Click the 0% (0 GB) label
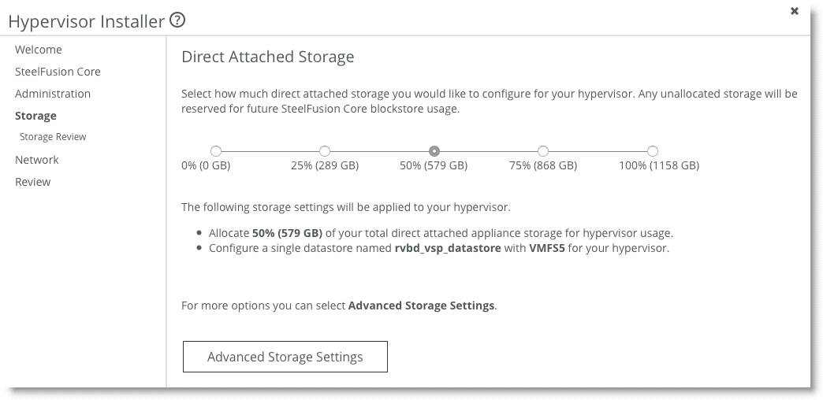The image size is (823, 400). point(206,166)
